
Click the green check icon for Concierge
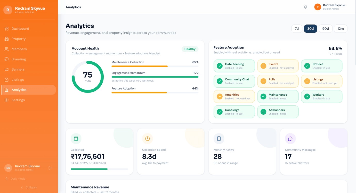click(220, 112)
